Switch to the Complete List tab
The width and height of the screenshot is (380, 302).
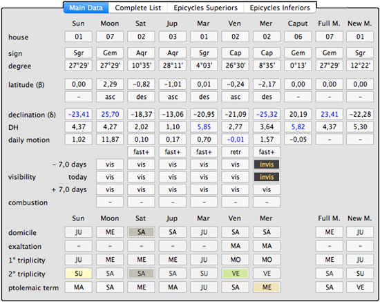click(138, 8)
